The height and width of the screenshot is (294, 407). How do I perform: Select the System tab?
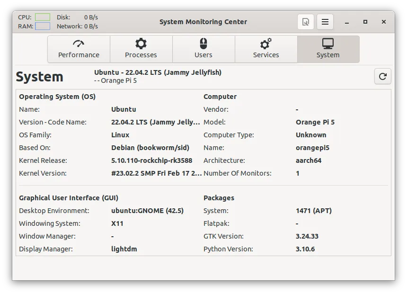click(328, 49)
